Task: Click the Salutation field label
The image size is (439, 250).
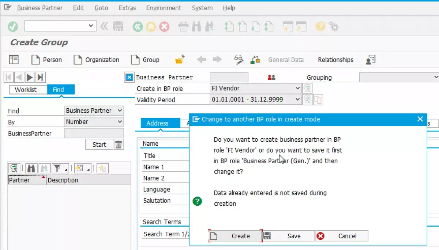Action: pyautogui.click(x=157, y=201)
